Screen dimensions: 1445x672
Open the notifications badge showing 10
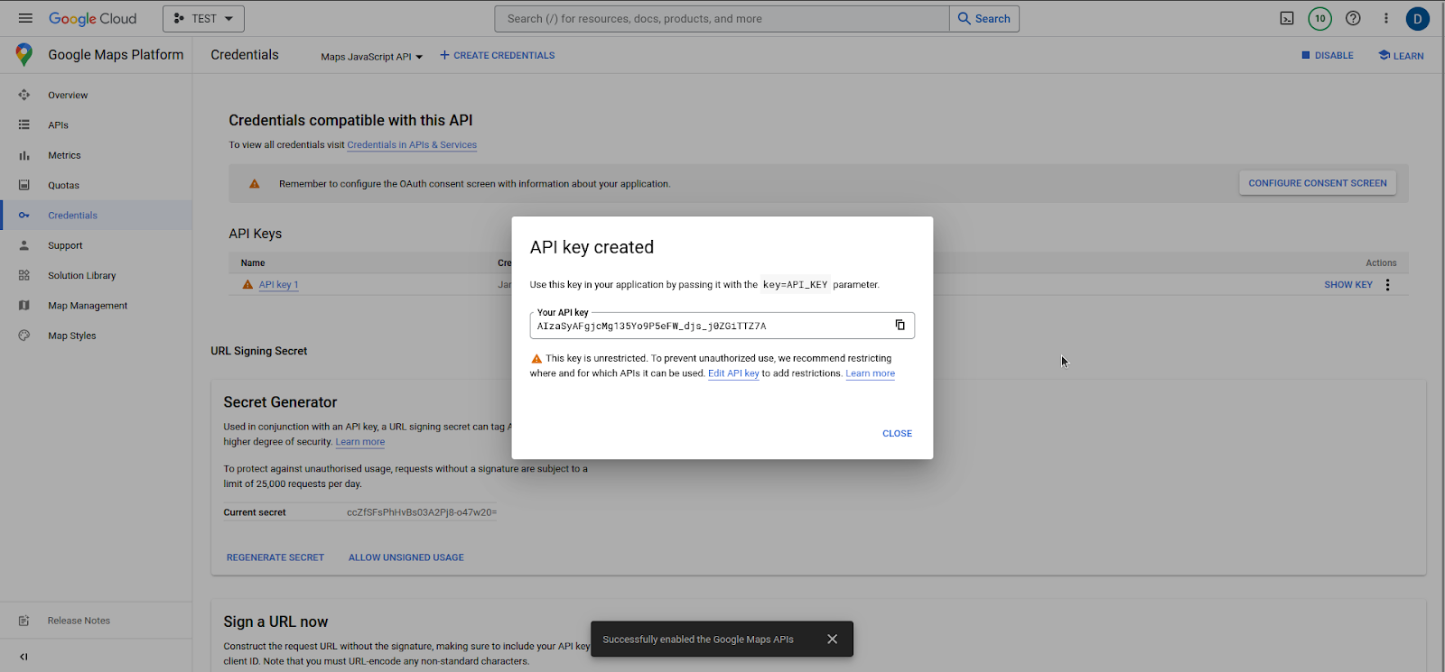tap(1320, 18)
